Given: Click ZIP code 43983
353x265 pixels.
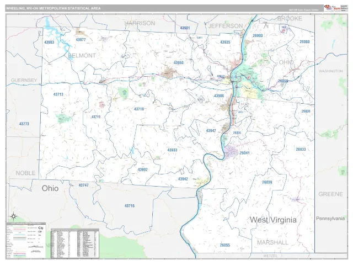Looking at the screenshot, I should point(49,42).
